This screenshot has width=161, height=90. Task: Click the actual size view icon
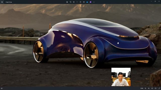pos(155,88)
